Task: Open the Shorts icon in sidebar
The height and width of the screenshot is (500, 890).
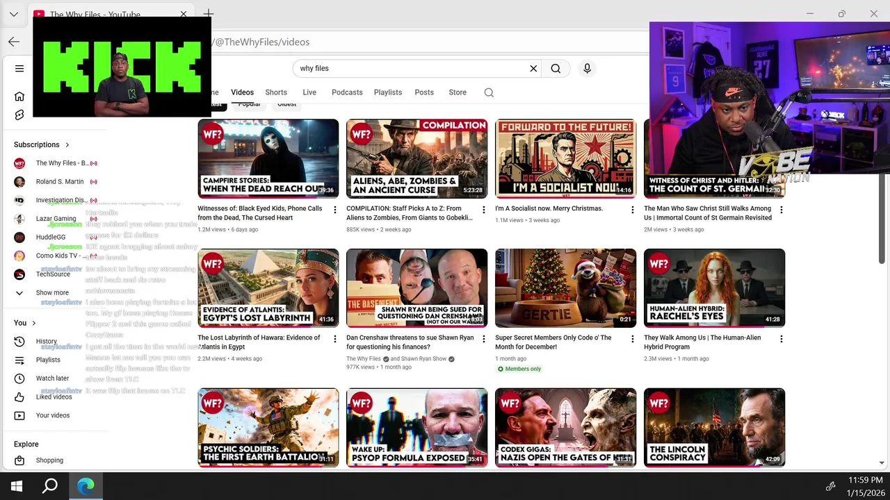Action: click(x=19, y=115)
